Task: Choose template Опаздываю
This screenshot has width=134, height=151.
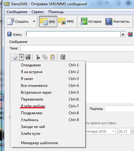Action: pos(48,65)
